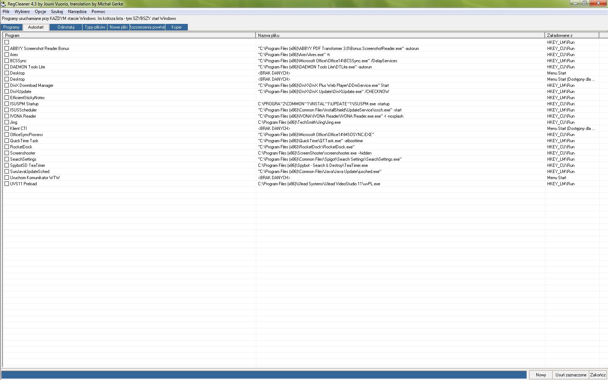608x380 pixels.
Task: Open the Plik menu
Action: [x=6, y=12]
